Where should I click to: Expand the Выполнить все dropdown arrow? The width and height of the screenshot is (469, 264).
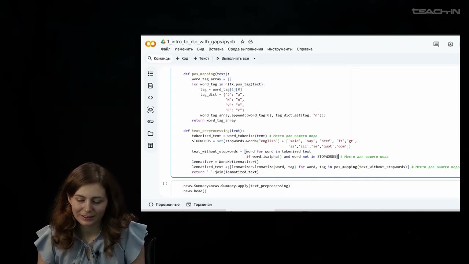(x=254, y=58)
